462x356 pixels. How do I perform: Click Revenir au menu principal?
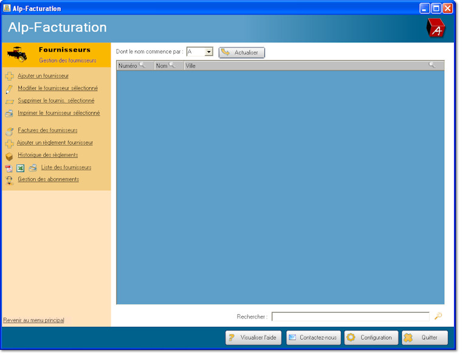(33, 320)
